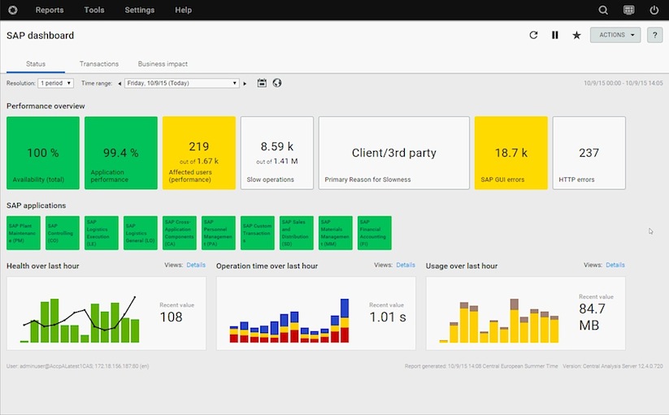Click Details link for Health chart
The height and width of the screenshot is (415, 669).
196,265
